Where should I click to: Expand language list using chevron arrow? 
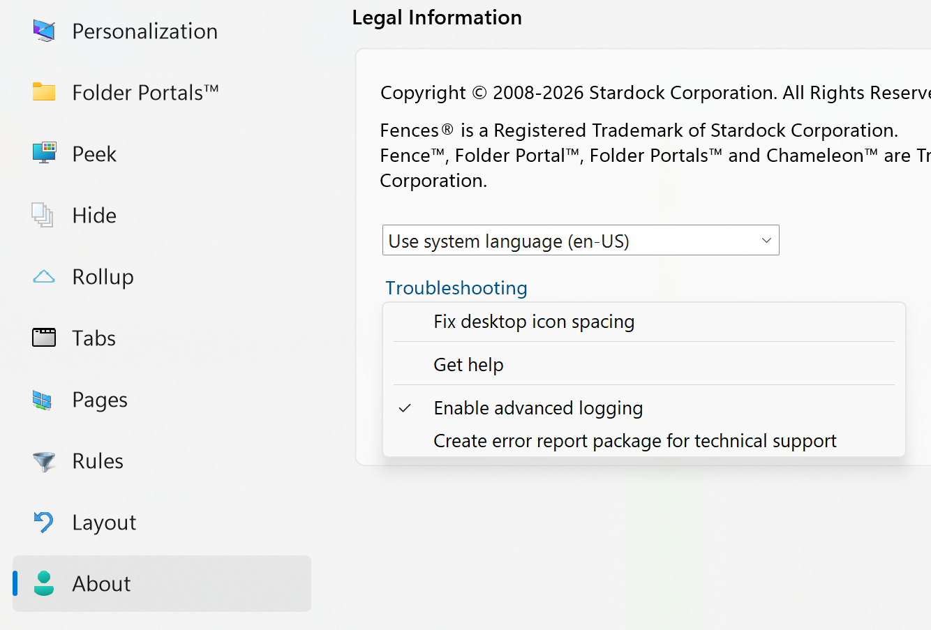click(x=766, y=241)
